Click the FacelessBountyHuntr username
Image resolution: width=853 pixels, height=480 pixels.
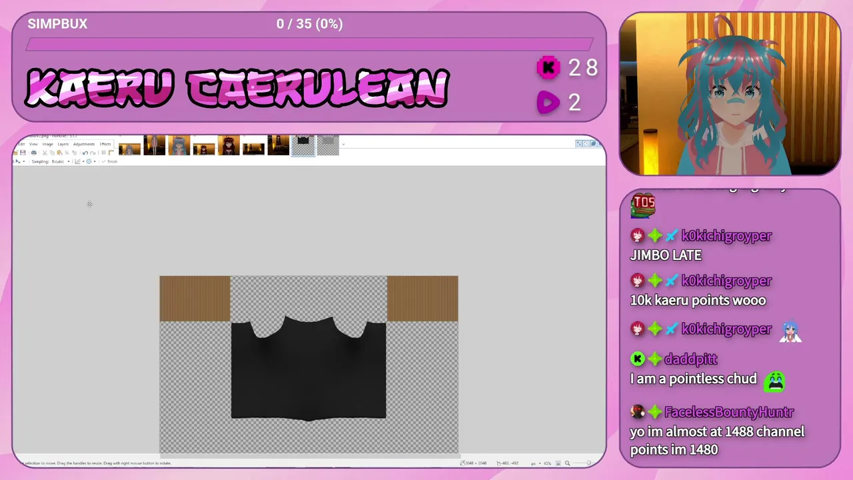tap(728, 413)
